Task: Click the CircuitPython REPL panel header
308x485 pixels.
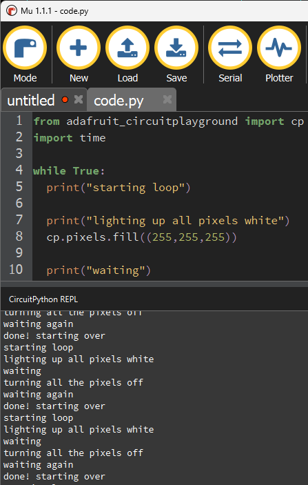Action: (43, 299)
